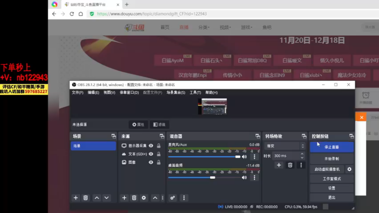Enable 工作室模式 studio mode

pyautogui.click(x=332, y=179)
